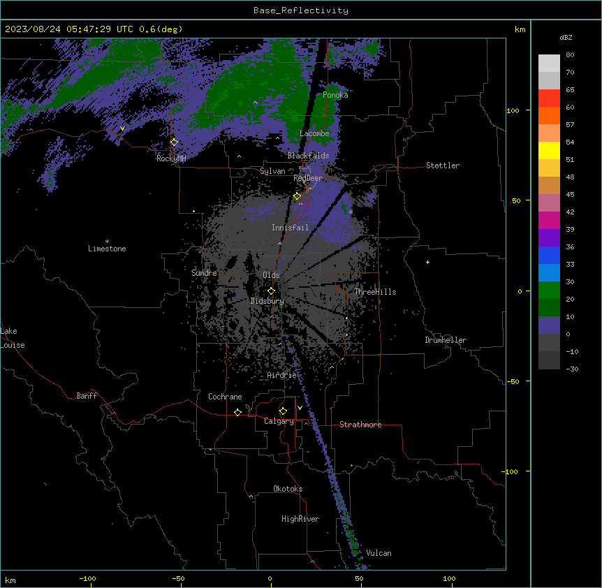Click the -50 tick label on the y-axis
Image resolution: width=602 pixels, height=588 pixels.
(x=513, y=381)
